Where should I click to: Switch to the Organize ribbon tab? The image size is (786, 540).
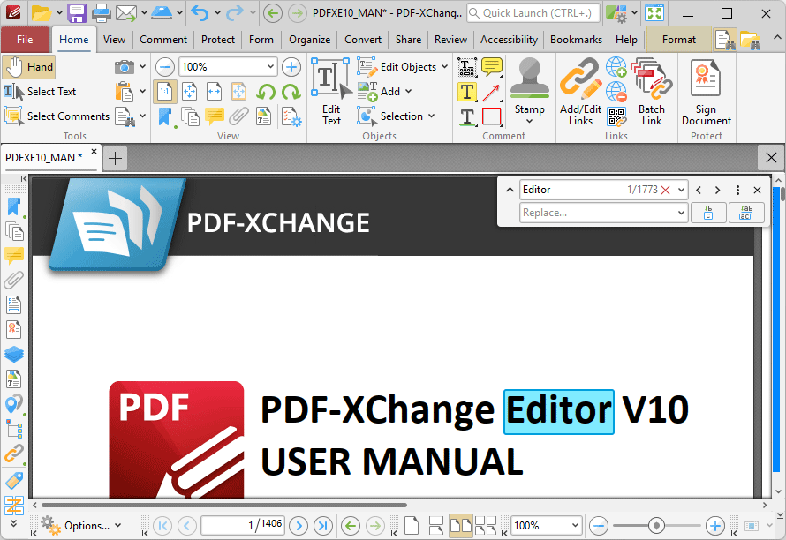[309, 40]
